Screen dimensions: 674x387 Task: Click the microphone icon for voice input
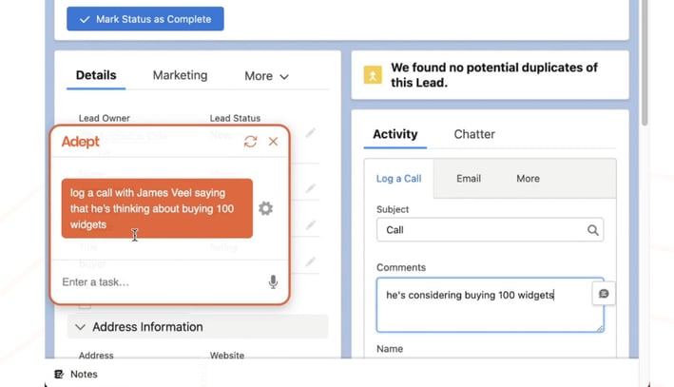coord(273,281)
